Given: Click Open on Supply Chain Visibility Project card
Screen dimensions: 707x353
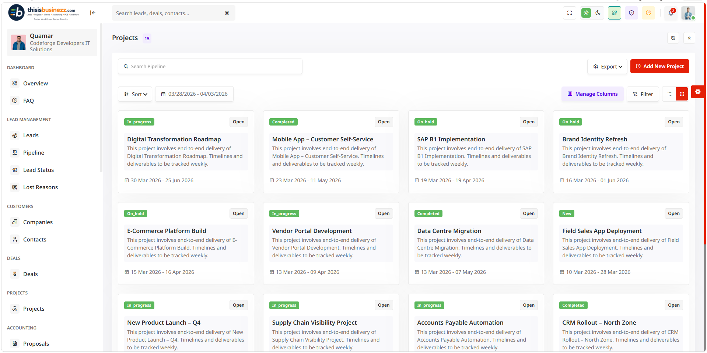Looking at the screenshot, I should coord(384,305).
